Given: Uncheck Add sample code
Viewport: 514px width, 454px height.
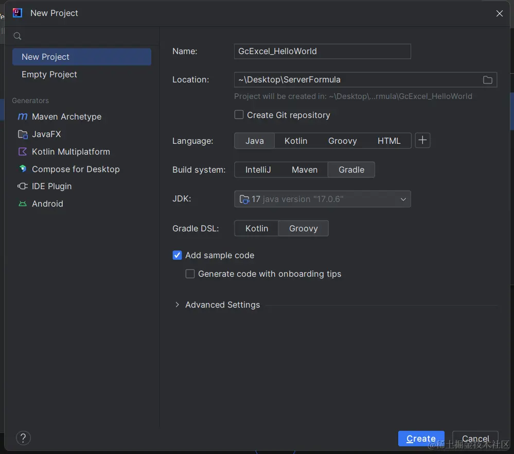Looking at the screenshot, I should 177,255.
